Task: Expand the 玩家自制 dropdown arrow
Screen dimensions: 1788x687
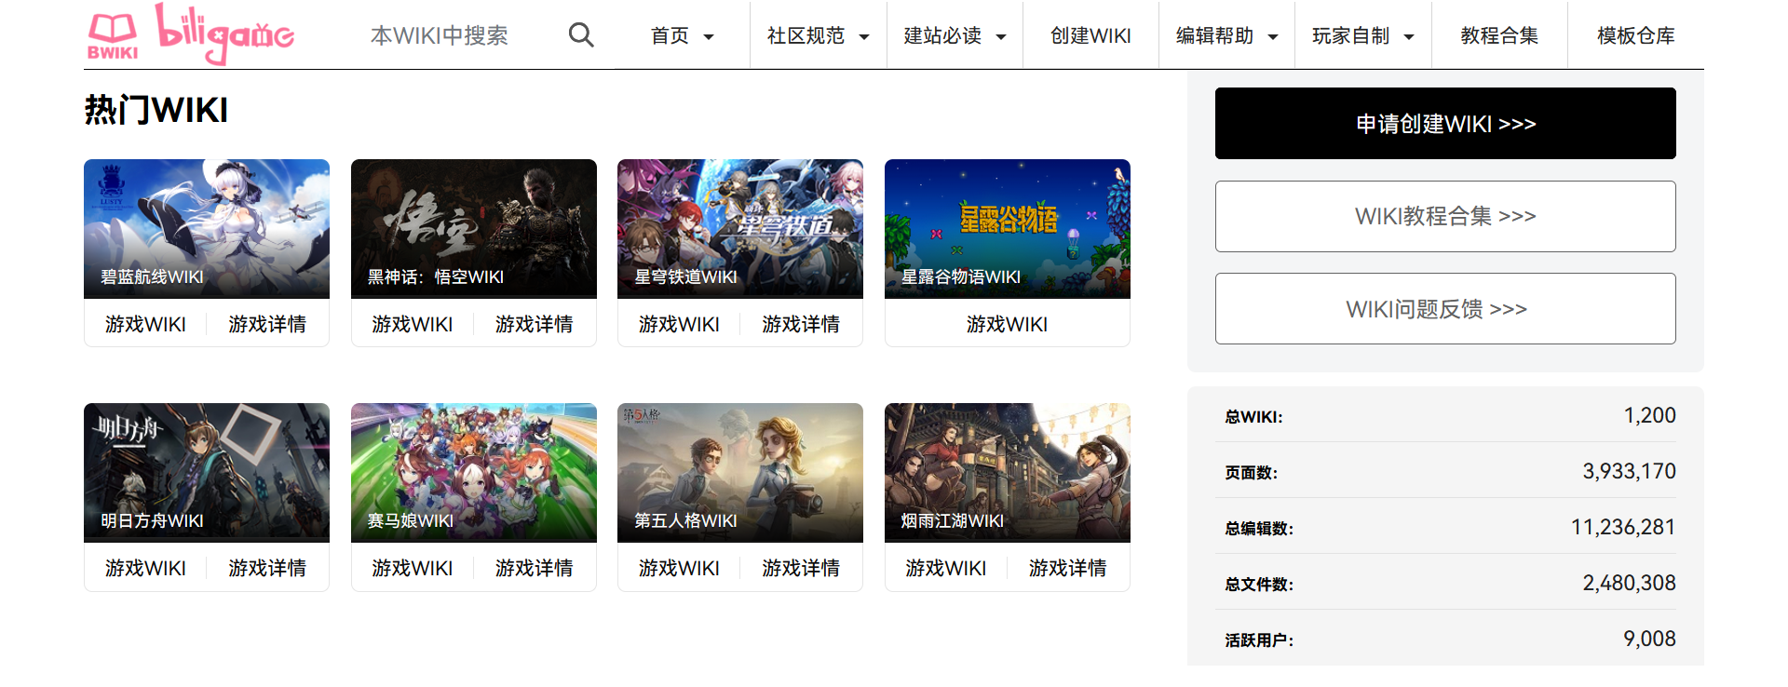Action: pyautogui.click(x=1409, y=37)
